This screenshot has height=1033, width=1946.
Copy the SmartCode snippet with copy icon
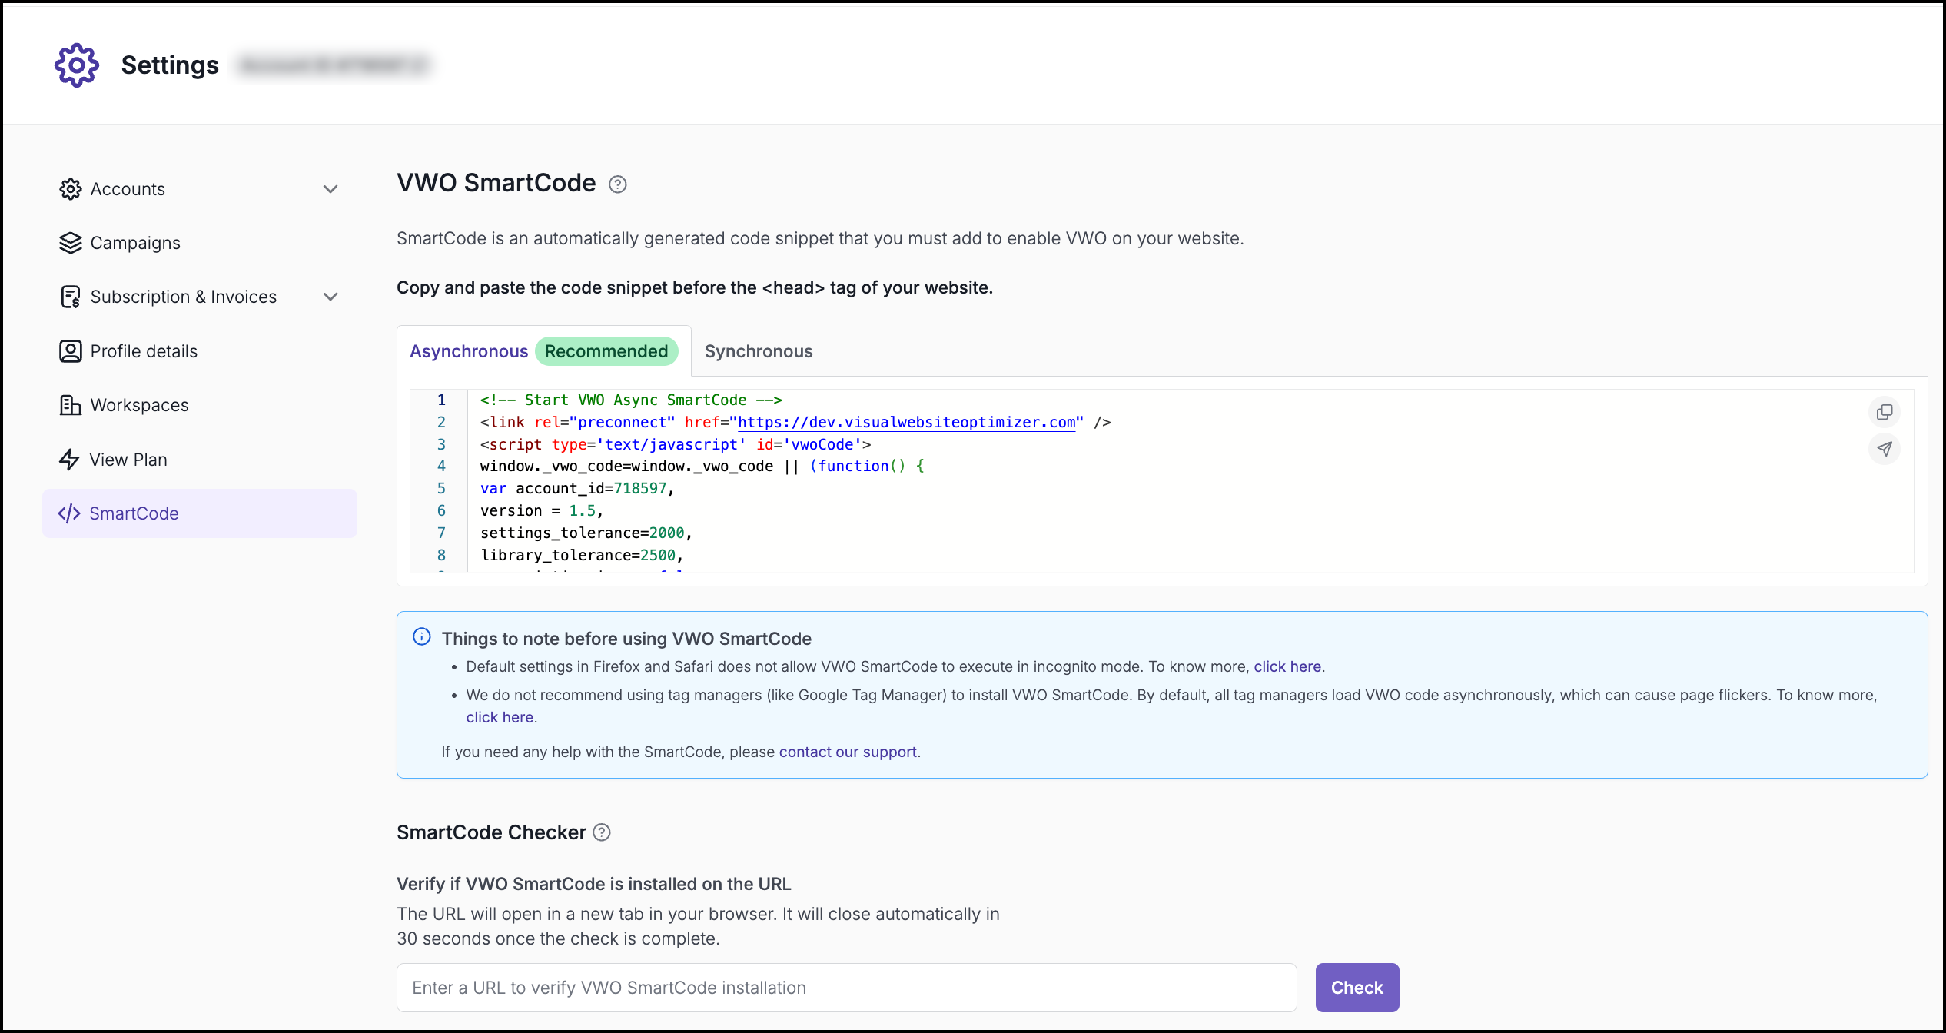[x=1885, y=413]
